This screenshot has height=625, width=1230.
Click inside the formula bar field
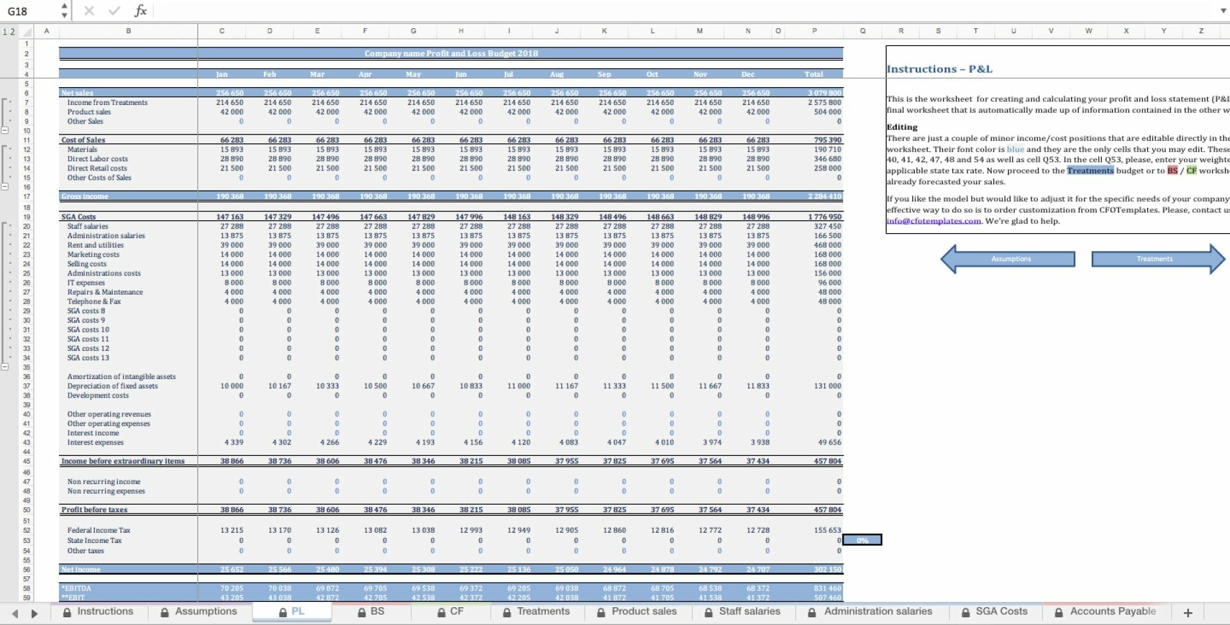(x=684, y=11)
